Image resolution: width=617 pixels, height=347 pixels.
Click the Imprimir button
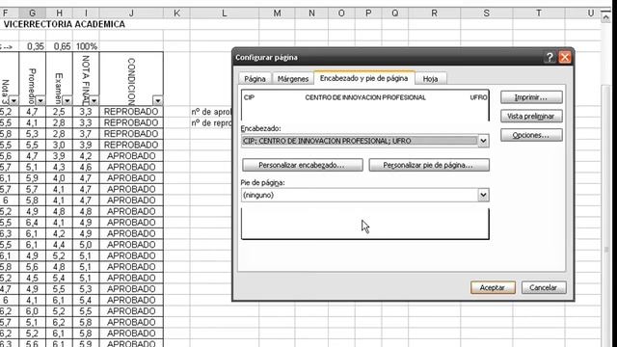point(531,97)
